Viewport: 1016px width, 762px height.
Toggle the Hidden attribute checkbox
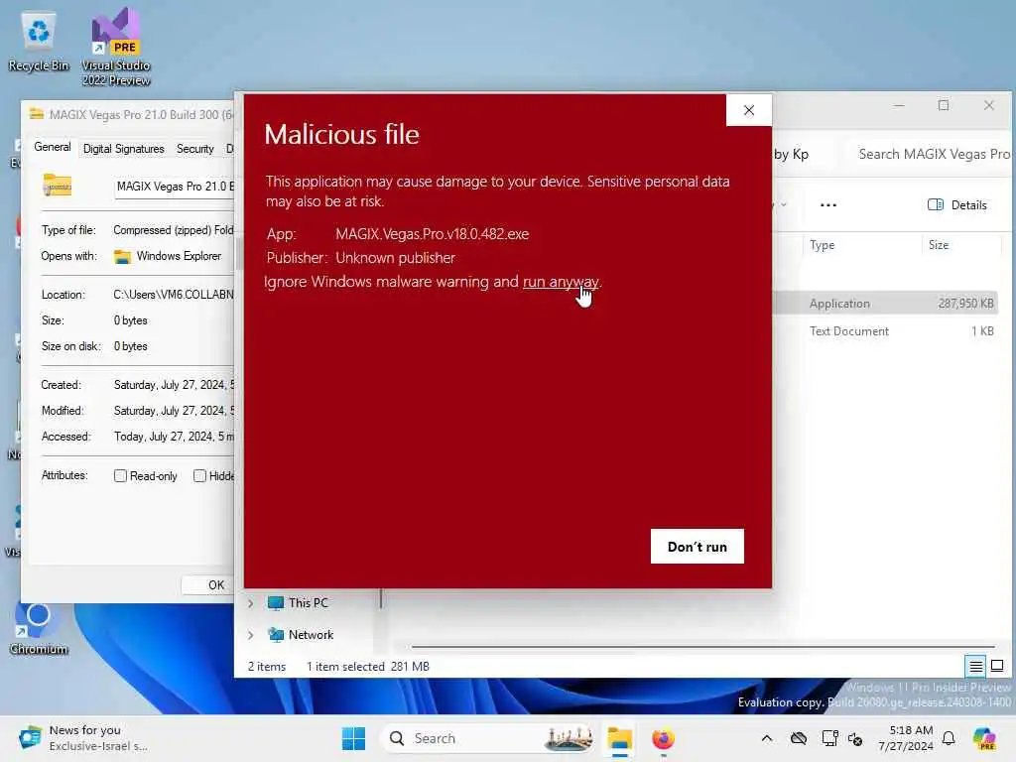199,475
